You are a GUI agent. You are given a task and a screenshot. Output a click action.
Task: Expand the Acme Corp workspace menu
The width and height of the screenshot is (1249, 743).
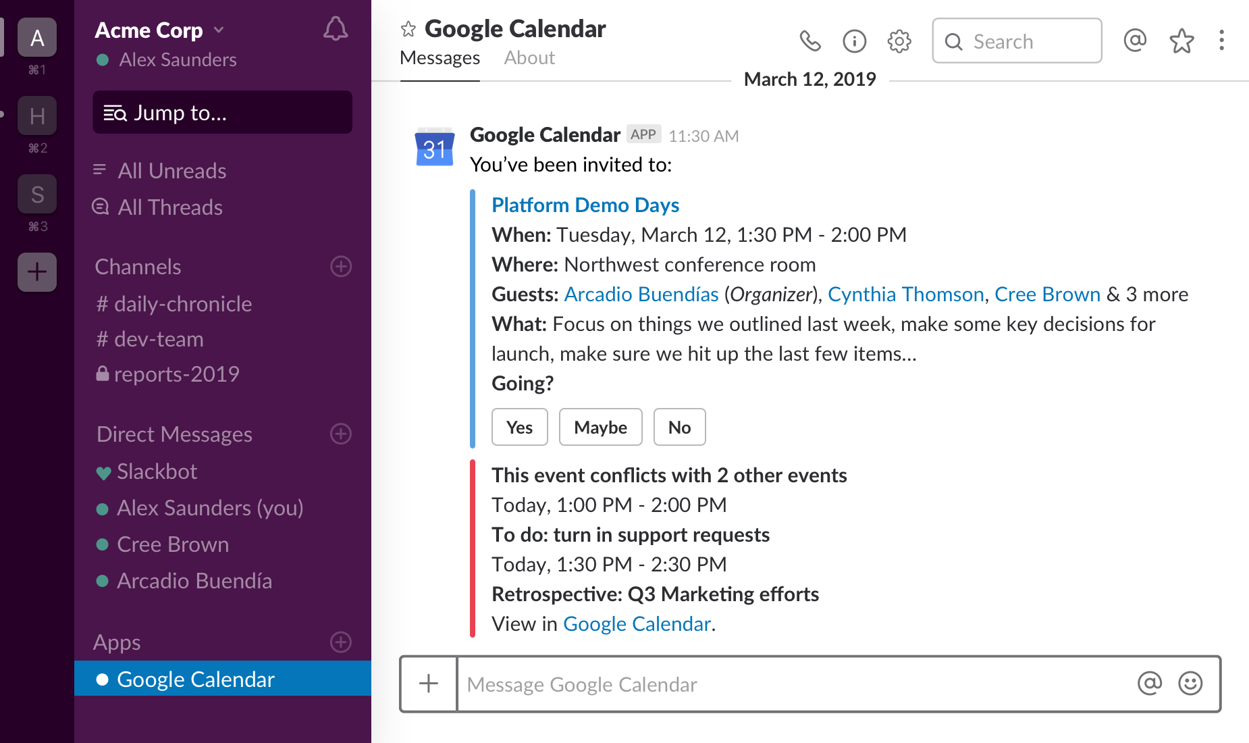218,30
